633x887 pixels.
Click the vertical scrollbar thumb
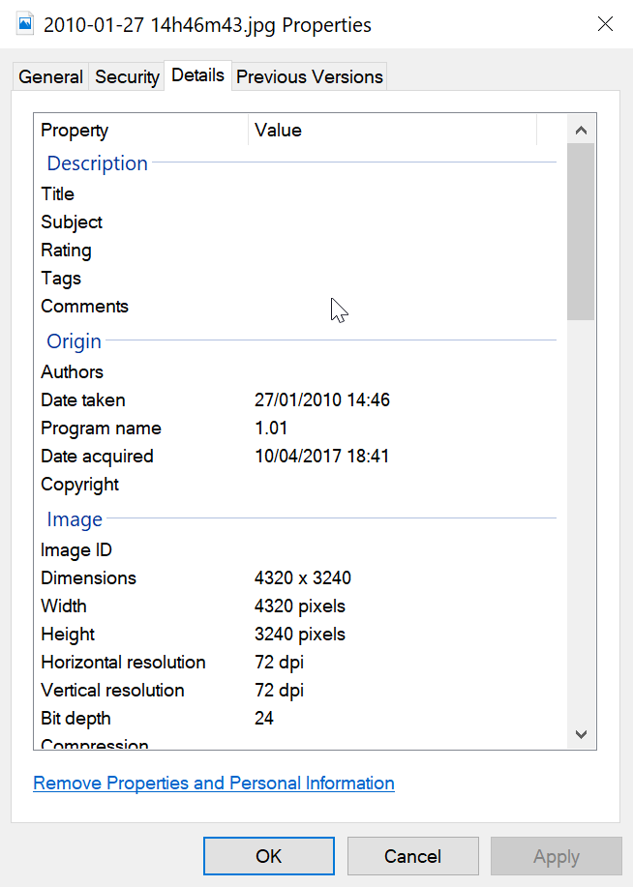tap(581, 232)
